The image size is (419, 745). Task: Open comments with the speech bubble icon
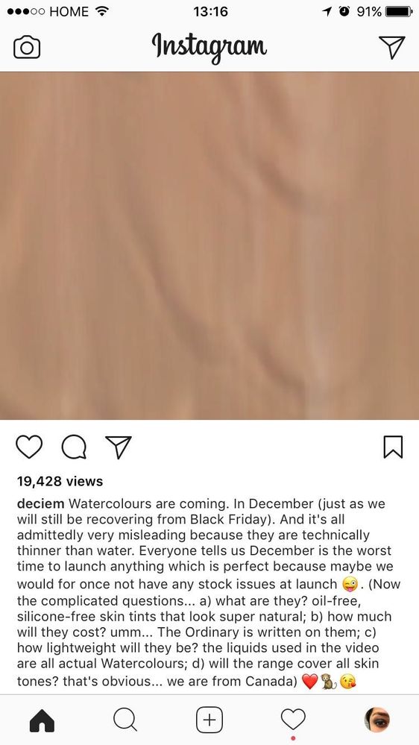(74, 447)
